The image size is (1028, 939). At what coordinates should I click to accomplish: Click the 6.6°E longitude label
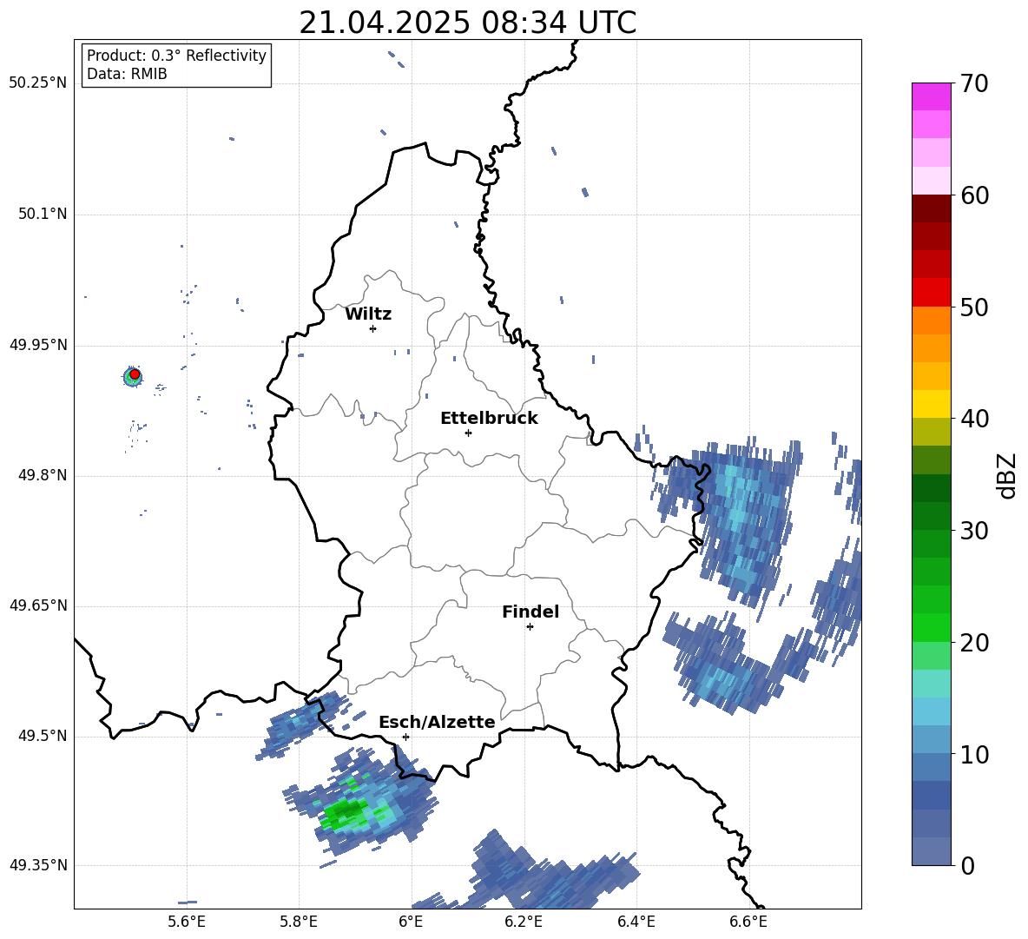coord(748,922)
